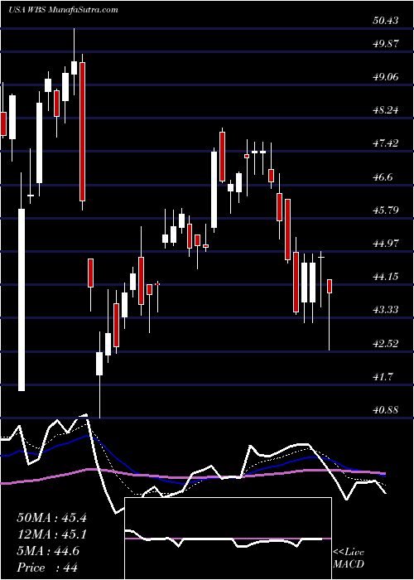The image size is (414, 580).
Task: Click the 44.97 price level label
Action: [386, 244]
